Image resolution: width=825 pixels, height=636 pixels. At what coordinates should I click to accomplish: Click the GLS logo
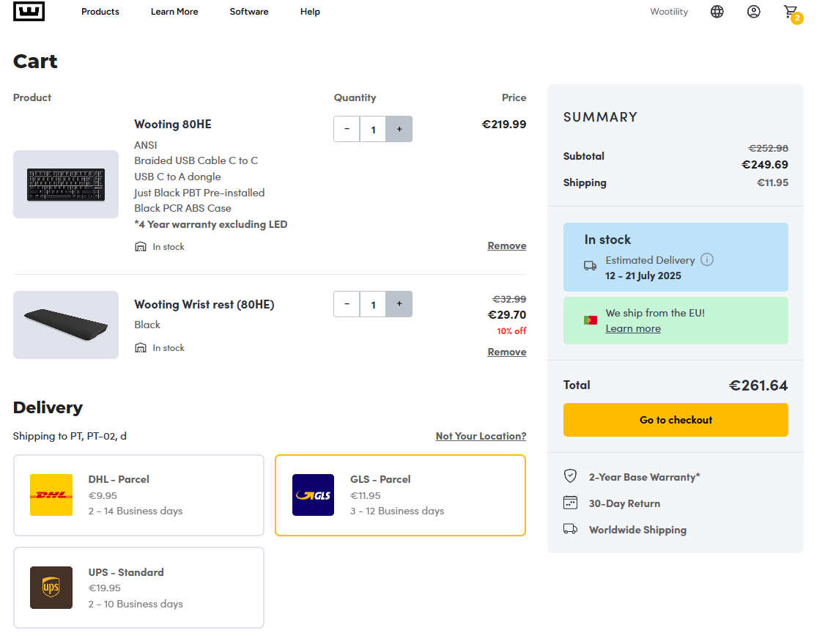pos(313,495)
